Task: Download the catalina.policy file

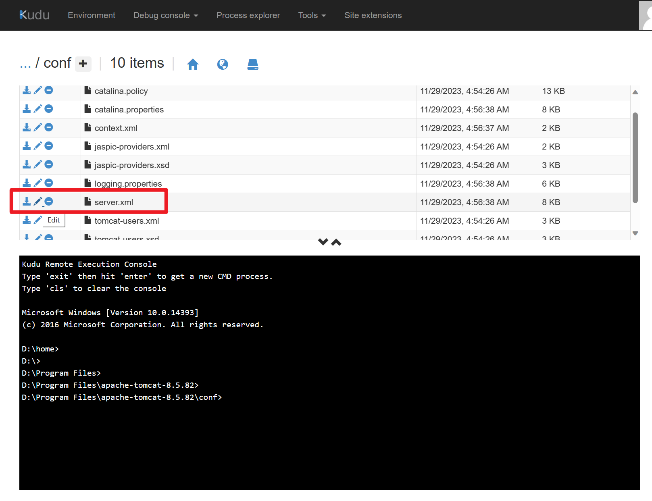Action: [x=27, y=90]
